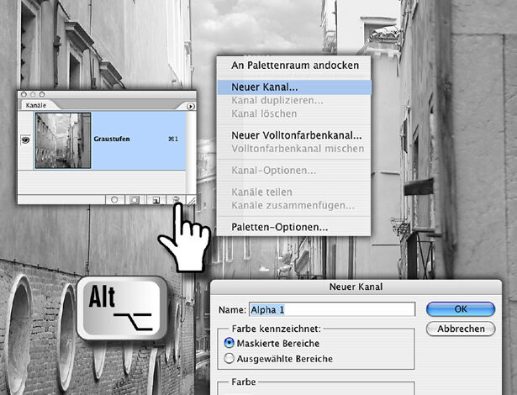Click Abbrechen in Neuer Kanal dialog
Screen dimensions: 517x395
[461, 329]
